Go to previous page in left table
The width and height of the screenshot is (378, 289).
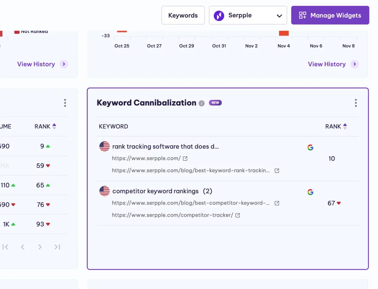23,247
